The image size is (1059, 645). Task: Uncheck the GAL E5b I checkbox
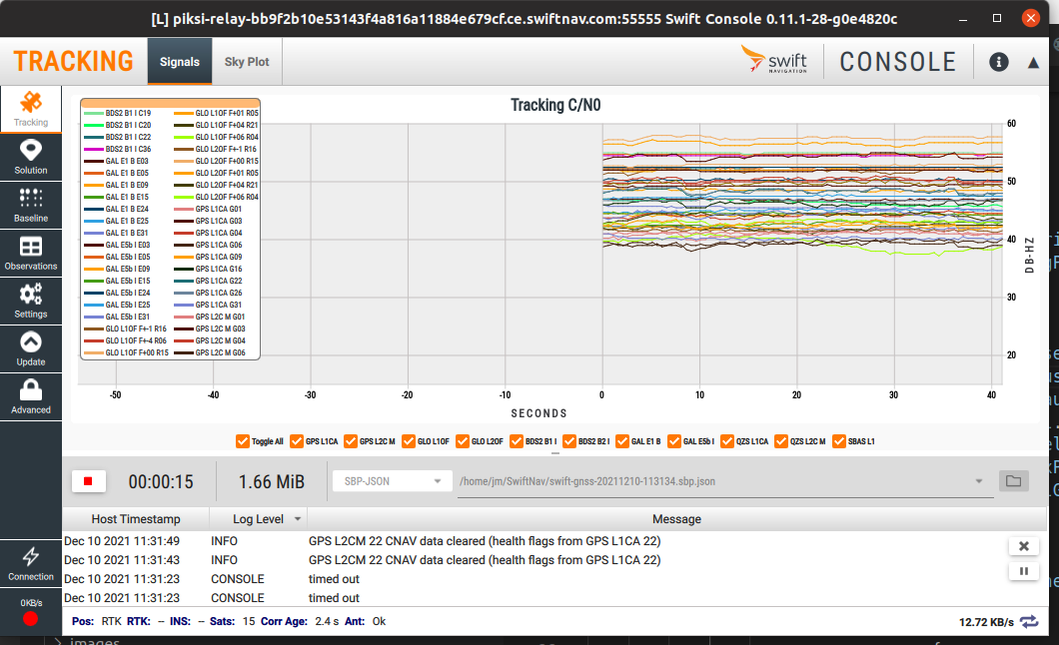tap(674, 441)
